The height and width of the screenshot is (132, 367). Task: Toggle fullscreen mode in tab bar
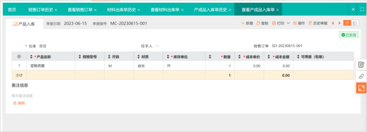tap(362, 10)
